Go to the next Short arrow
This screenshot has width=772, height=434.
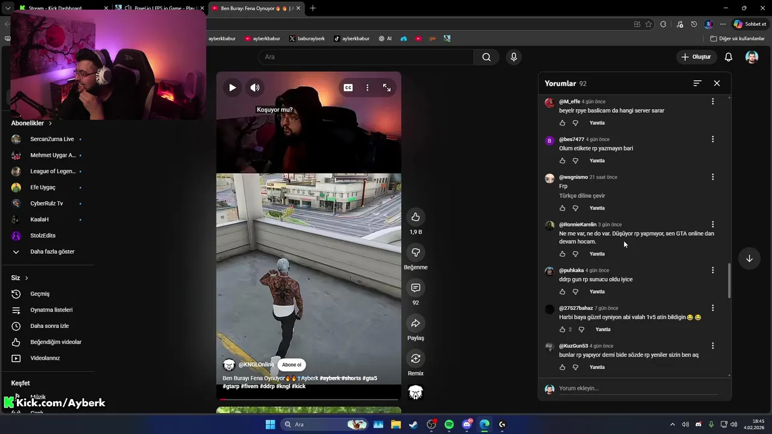749,258
